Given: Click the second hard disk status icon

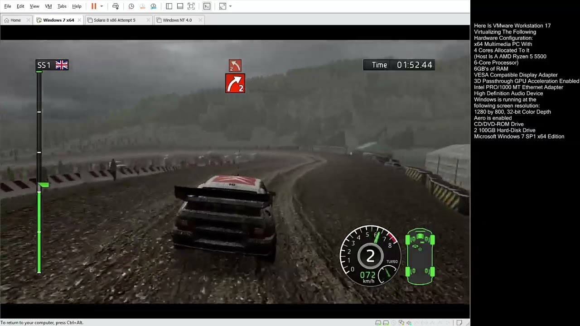Looking at the screenshot, I should pyautogui.click(x=386, y=323).
